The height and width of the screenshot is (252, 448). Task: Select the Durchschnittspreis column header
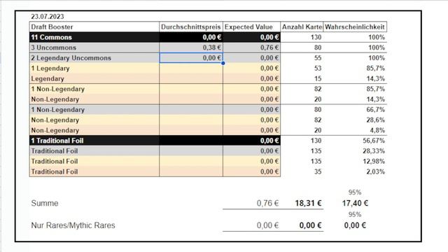click(x=191, y=27)
